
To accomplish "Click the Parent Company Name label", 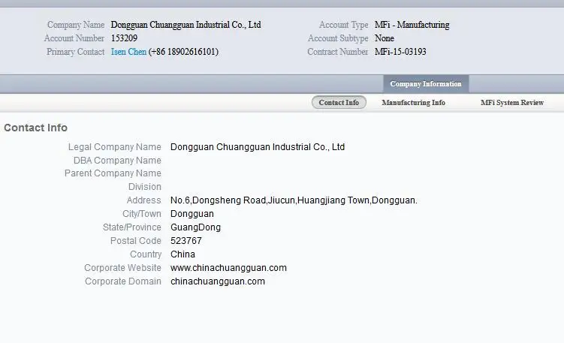I will [113, 173].
